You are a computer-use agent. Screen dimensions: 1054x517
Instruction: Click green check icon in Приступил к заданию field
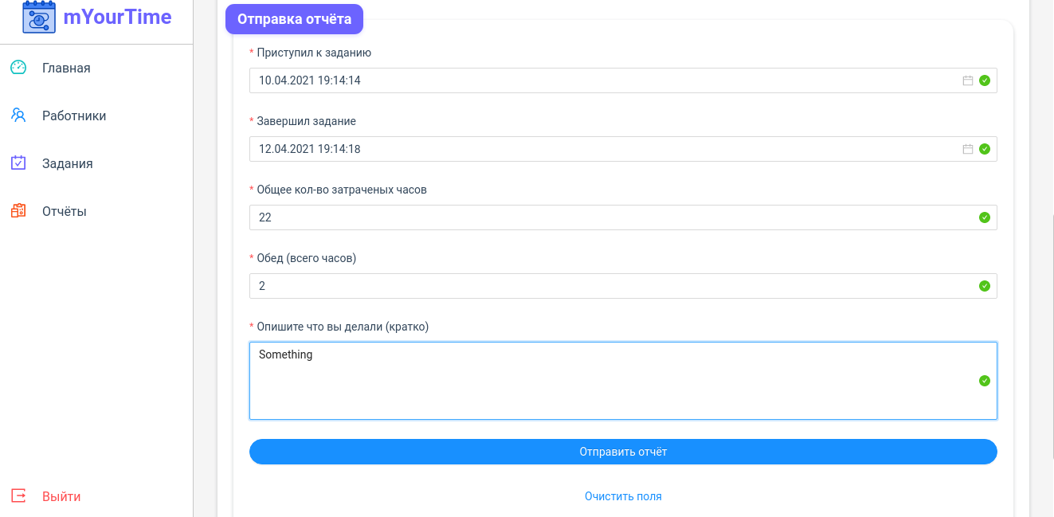click(x=985, y=80)
